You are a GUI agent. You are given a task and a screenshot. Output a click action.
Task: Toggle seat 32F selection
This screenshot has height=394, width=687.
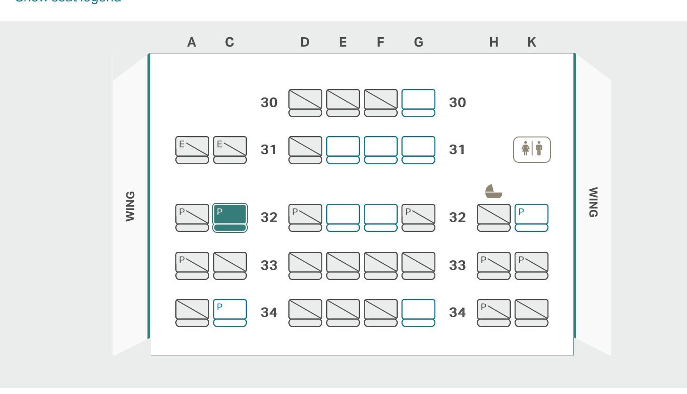pyautogui.click(x=380, y=217)
